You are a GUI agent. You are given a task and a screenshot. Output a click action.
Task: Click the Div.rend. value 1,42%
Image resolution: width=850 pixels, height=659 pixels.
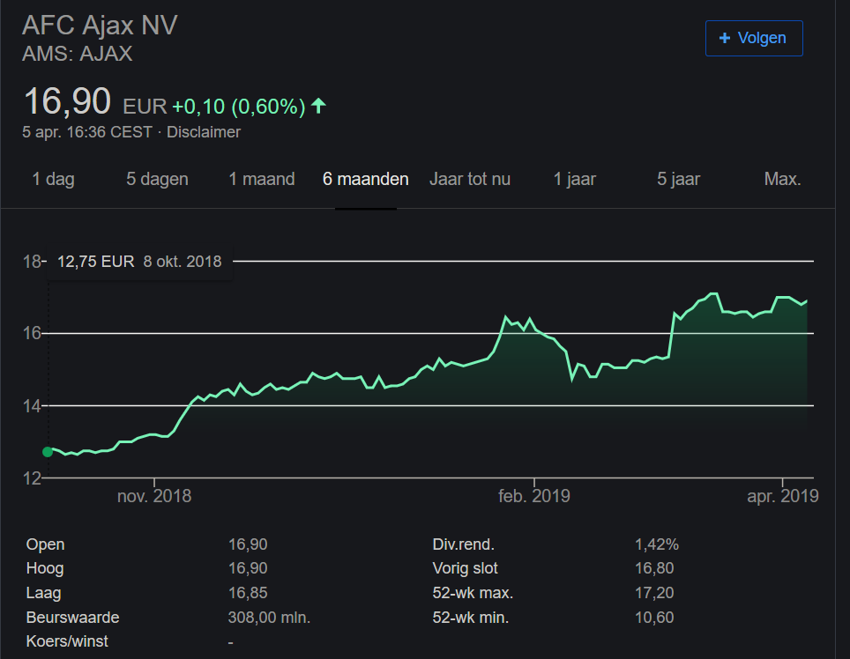tap(657, 544)
